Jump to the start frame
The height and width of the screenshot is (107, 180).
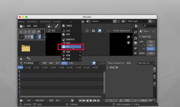pyautogui.click(x=80, y=101)
